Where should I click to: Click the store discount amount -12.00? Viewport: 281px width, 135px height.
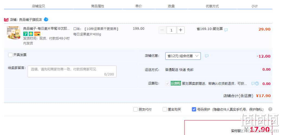click(x=263, y=56)
